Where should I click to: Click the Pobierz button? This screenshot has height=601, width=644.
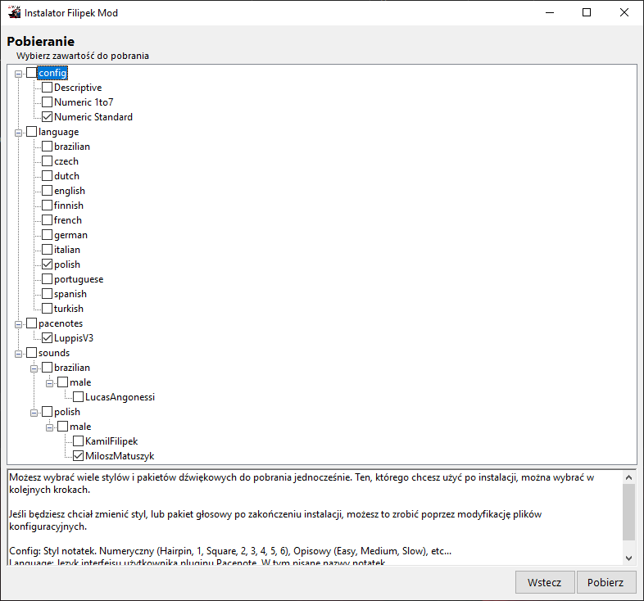(x=605, y=582)
